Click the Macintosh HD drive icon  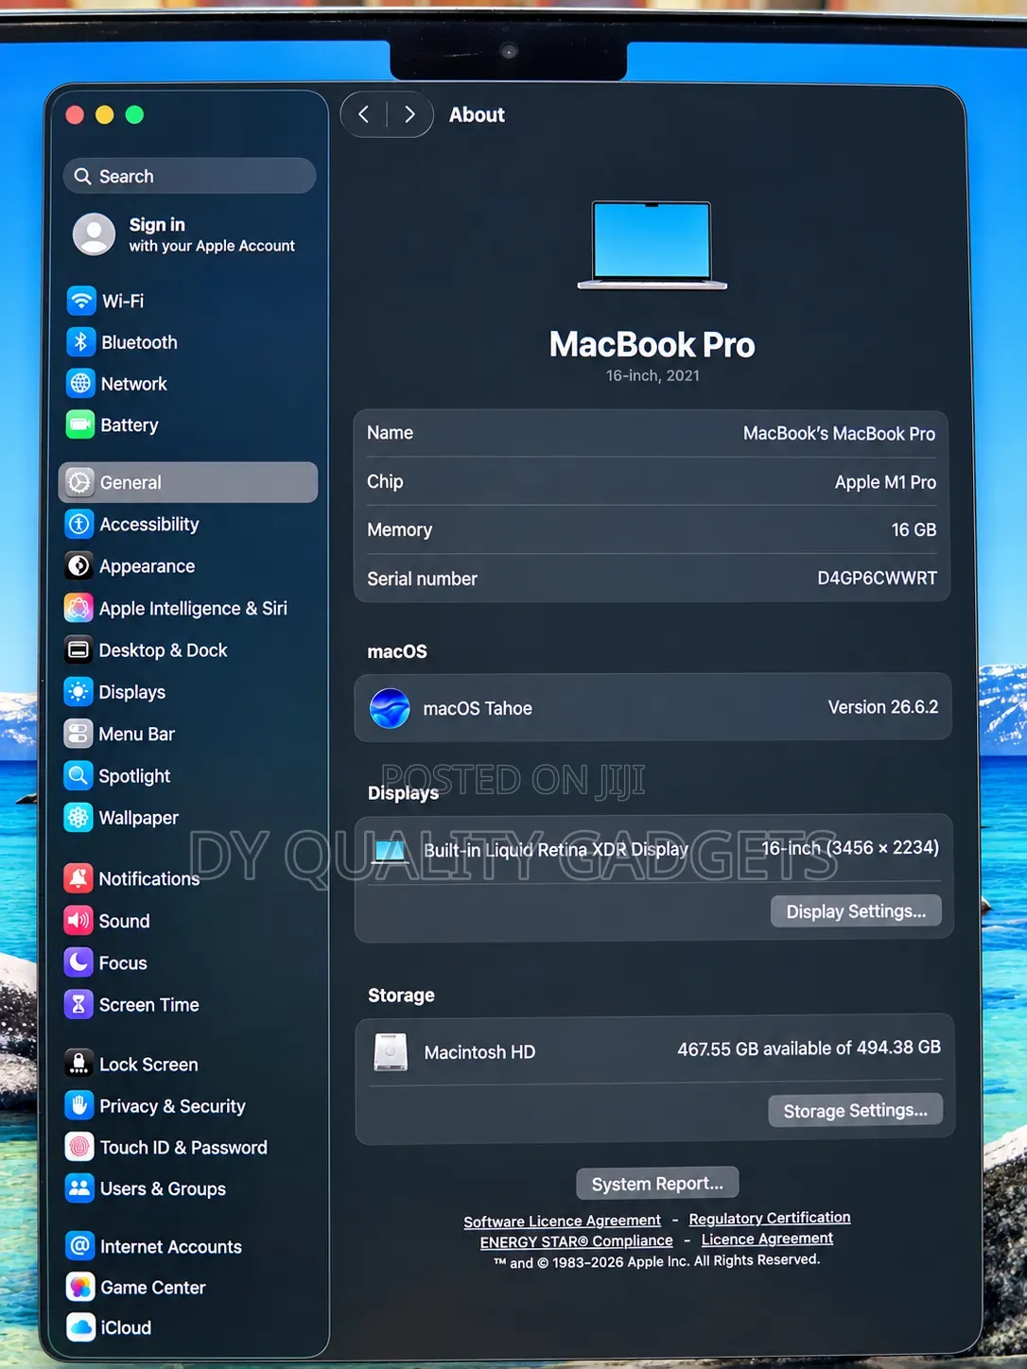tap(391, 1051)
